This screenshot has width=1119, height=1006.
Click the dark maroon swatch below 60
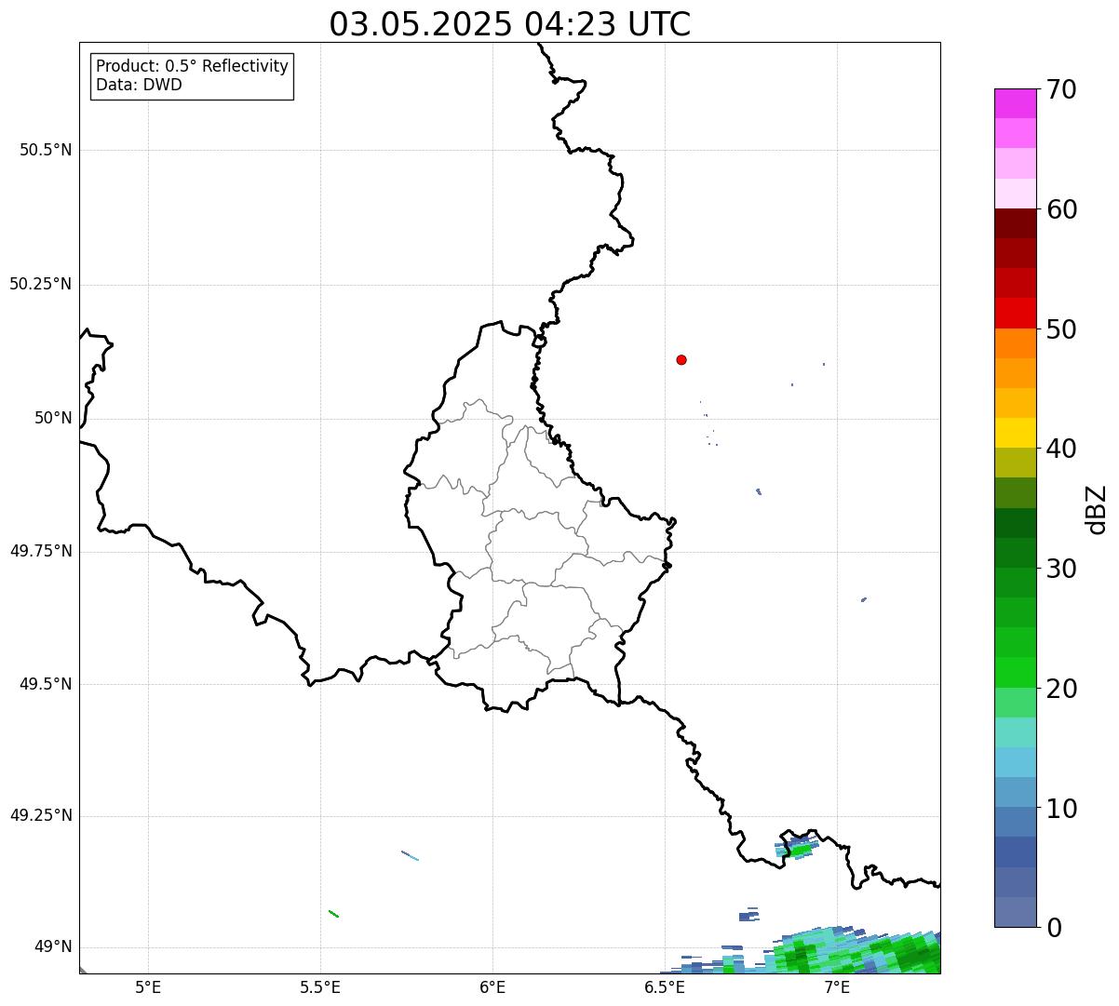click(x=1015, y=223)
